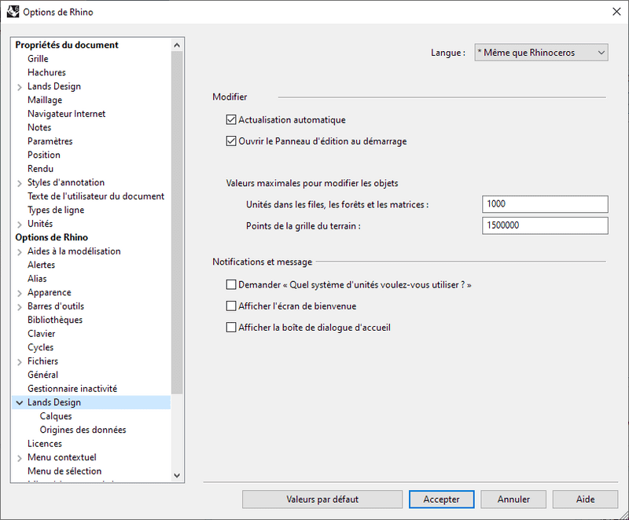Viewport: 629px width, 520px height.
Task: Collapse the Lands Design options node
Action: [x=19, y=403]
